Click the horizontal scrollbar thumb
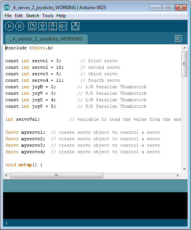 pyautogui.click(x=56, y=175)
